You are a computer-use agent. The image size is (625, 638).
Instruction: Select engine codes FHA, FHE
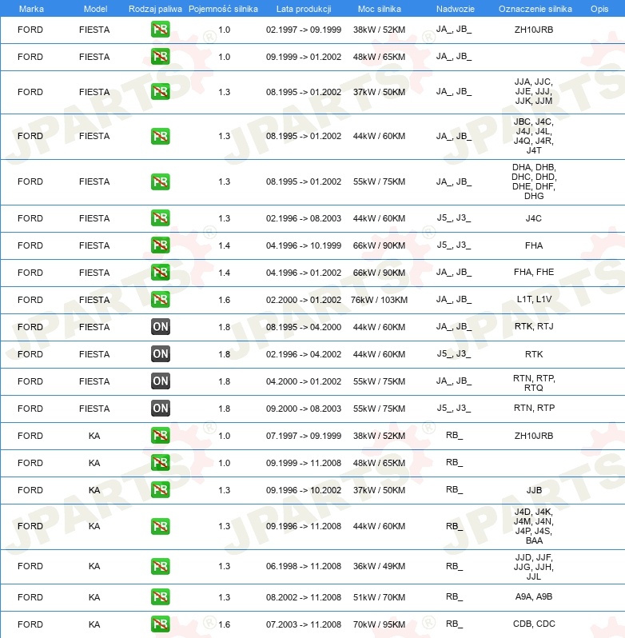pos(534,272)
